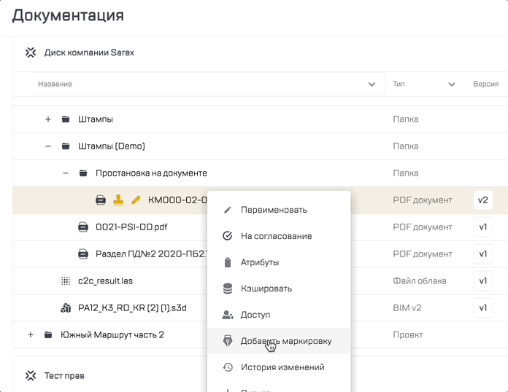Screen dimensions: 508x392
Task: Select Добавить маркировку from the context menu
Action: tap(286, 341)
